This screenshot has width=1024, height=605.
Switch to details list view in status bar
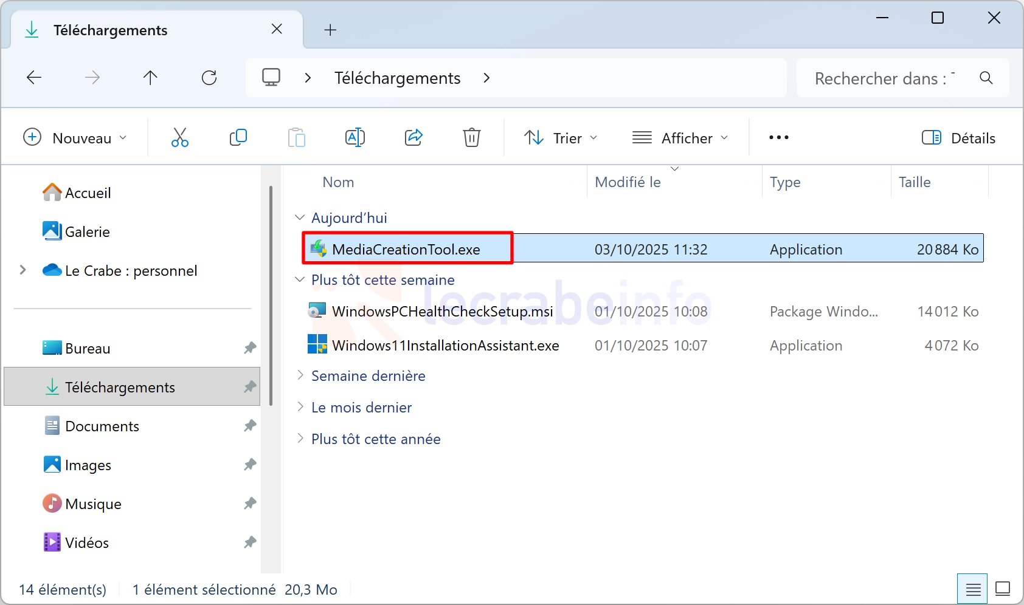(973, 589)
